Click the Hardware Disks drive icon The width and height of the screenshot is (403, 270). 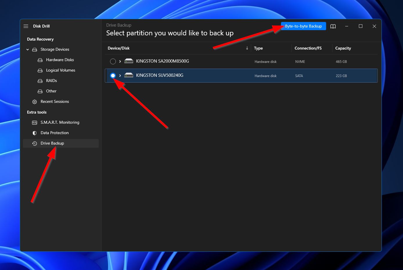point(40,60)
